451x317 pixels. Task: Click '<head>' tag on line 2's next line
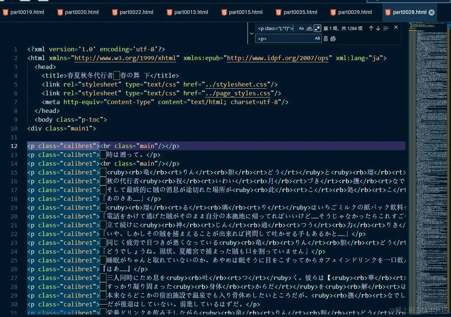coord(45,67)
